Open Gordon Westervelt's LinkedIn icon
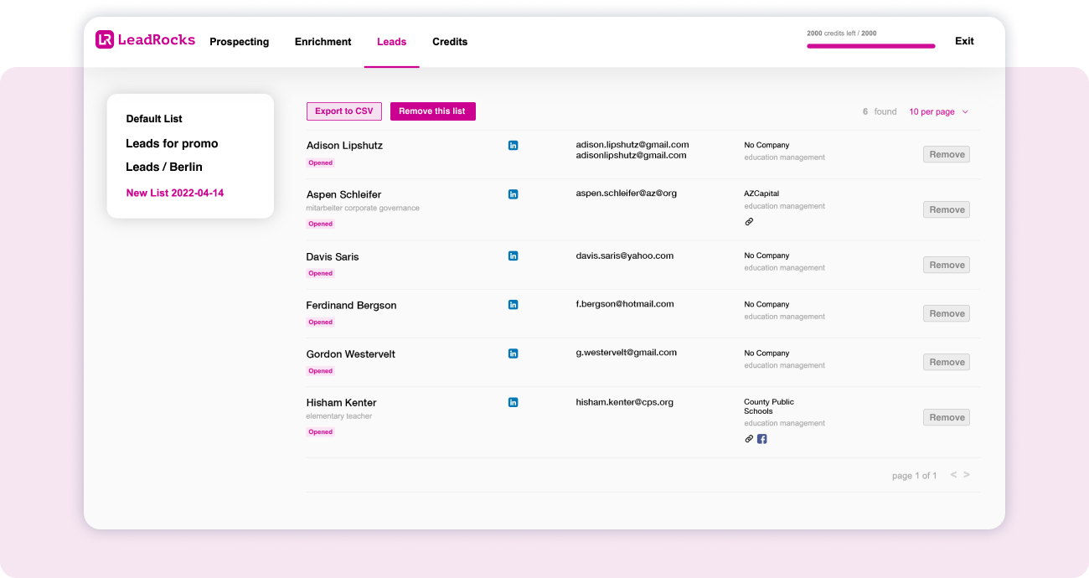Image resolution: width=1089 pixels, height=578 pixels. pyautogui.click(x=513, y=354)
